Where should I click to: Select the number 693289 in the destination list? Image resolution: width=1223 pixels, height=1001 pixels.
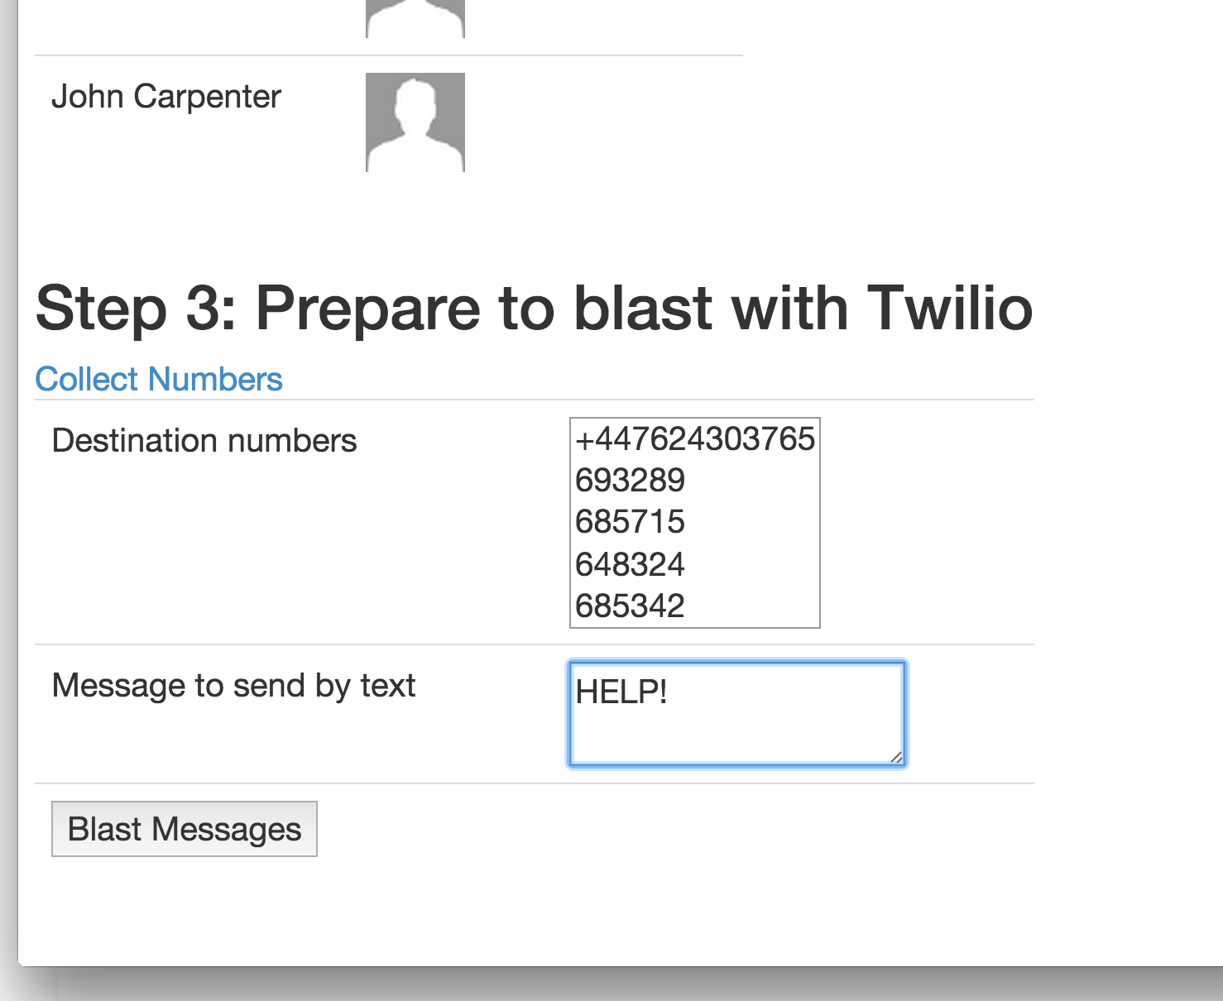click(x=630, y=480)
